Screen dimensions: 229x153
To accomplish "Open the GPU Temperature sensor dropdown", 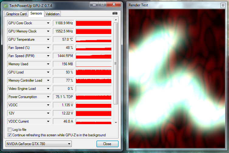I will coord(48,39).
